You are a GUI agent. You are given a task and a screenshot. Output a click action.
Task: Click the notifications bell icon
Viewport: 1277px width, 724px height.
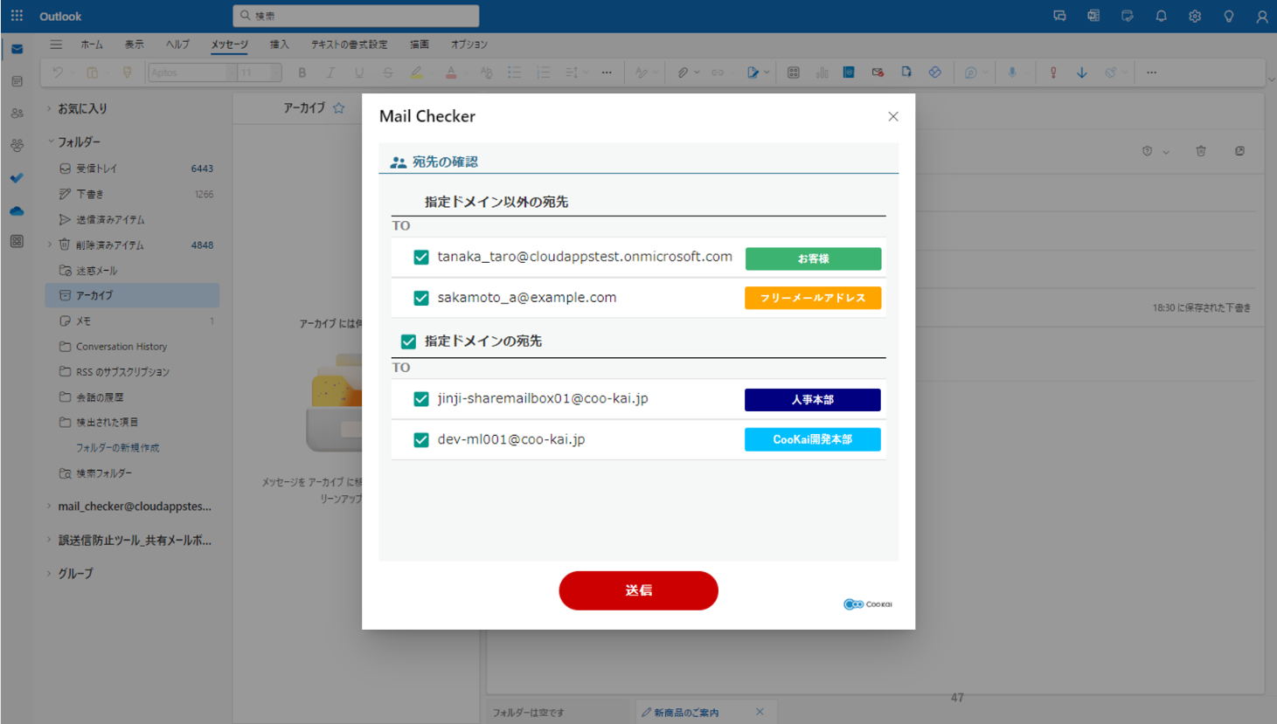coord(1161,16)
